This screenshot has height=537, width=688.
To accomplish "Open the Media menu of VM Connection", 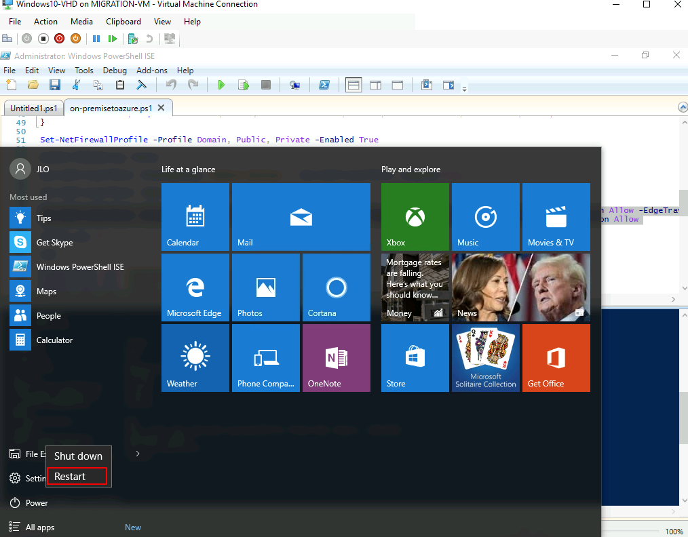I will (81, 22).
